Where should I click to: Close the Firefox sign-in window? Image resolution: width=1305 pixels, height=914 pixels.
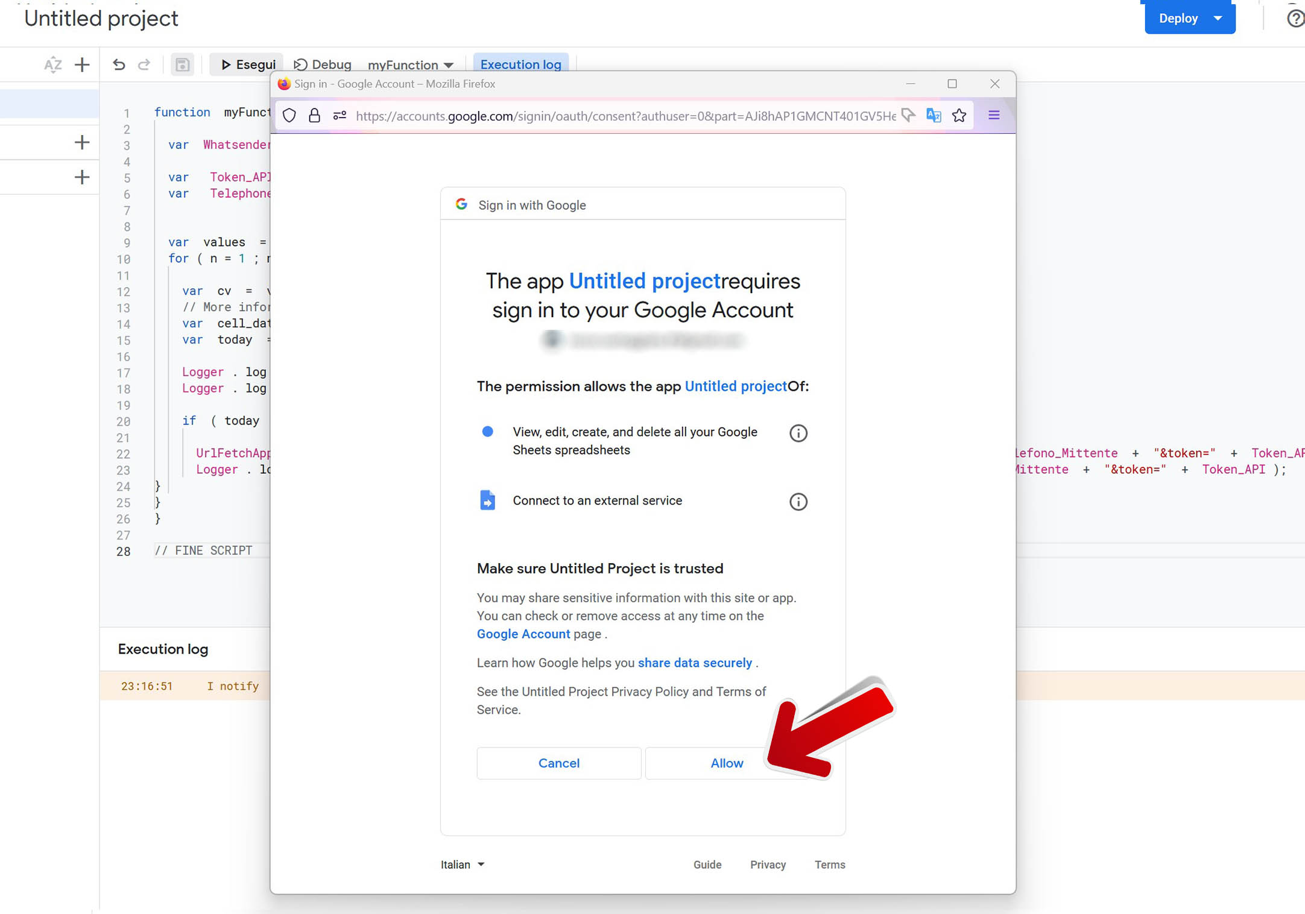click(x=994, y=84)
